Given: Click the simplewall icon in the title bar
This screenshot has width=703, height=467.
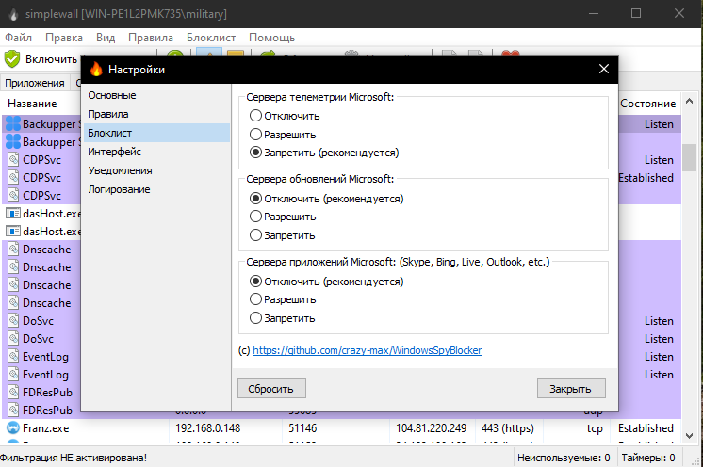Looking at the screenshot, I should coord(13,14).
